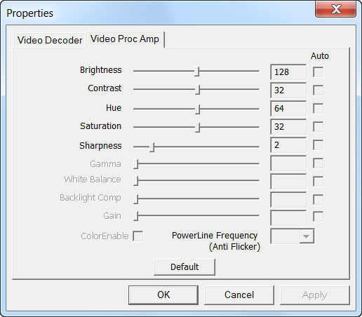Viewport: 362px width, 317px height.
Task: Open the PowerLine Frequency dropdown
Action: tap(293, 236)
